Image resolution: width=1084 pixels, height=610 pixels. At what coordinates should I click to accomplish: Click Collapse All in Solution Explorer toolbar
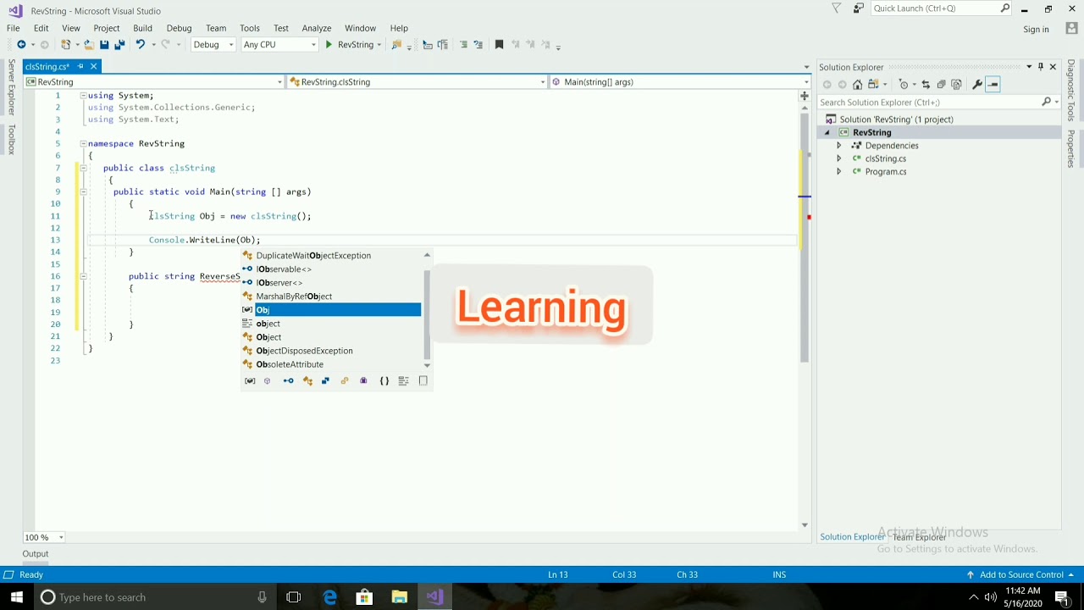point(941,85)
